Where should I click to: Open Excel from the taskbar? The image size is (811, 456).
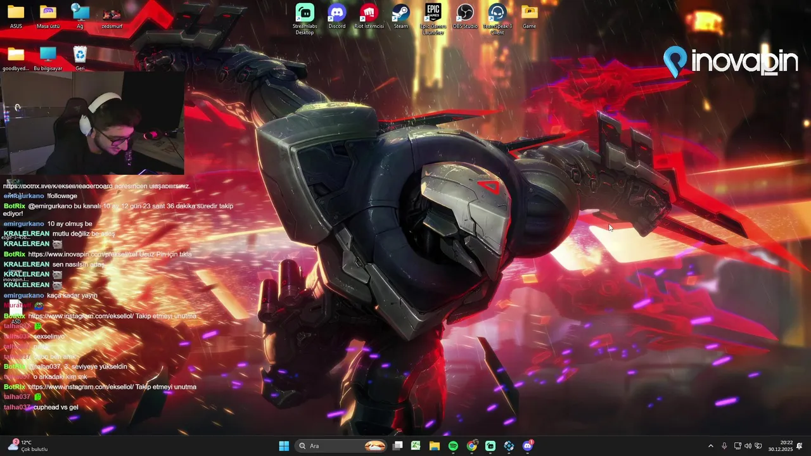click(416, 446)
